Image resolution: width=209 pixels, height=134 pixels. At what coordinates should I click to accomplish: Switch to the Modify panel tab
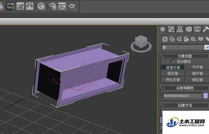tap(171, 29)
